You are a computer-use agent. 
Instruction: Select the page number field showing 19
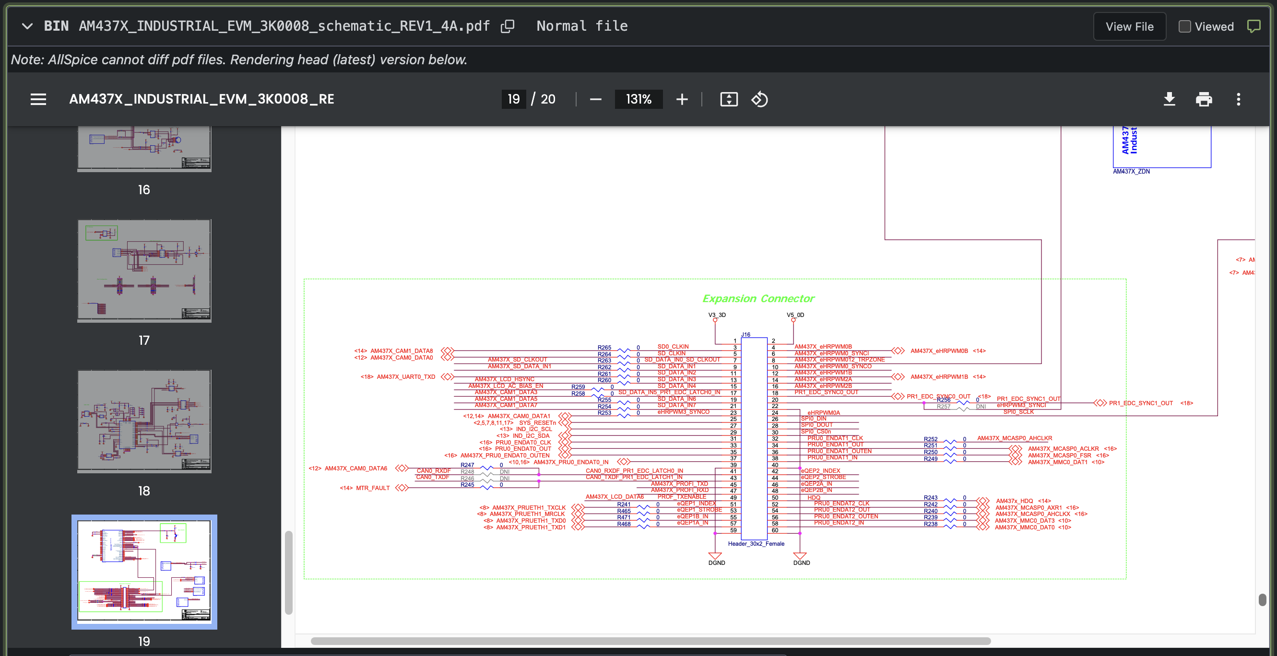coord(513,99)
